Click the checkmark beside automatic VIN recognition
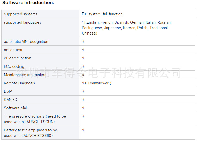This screenshot has width=197, height=141. click(x=83, y=42)
